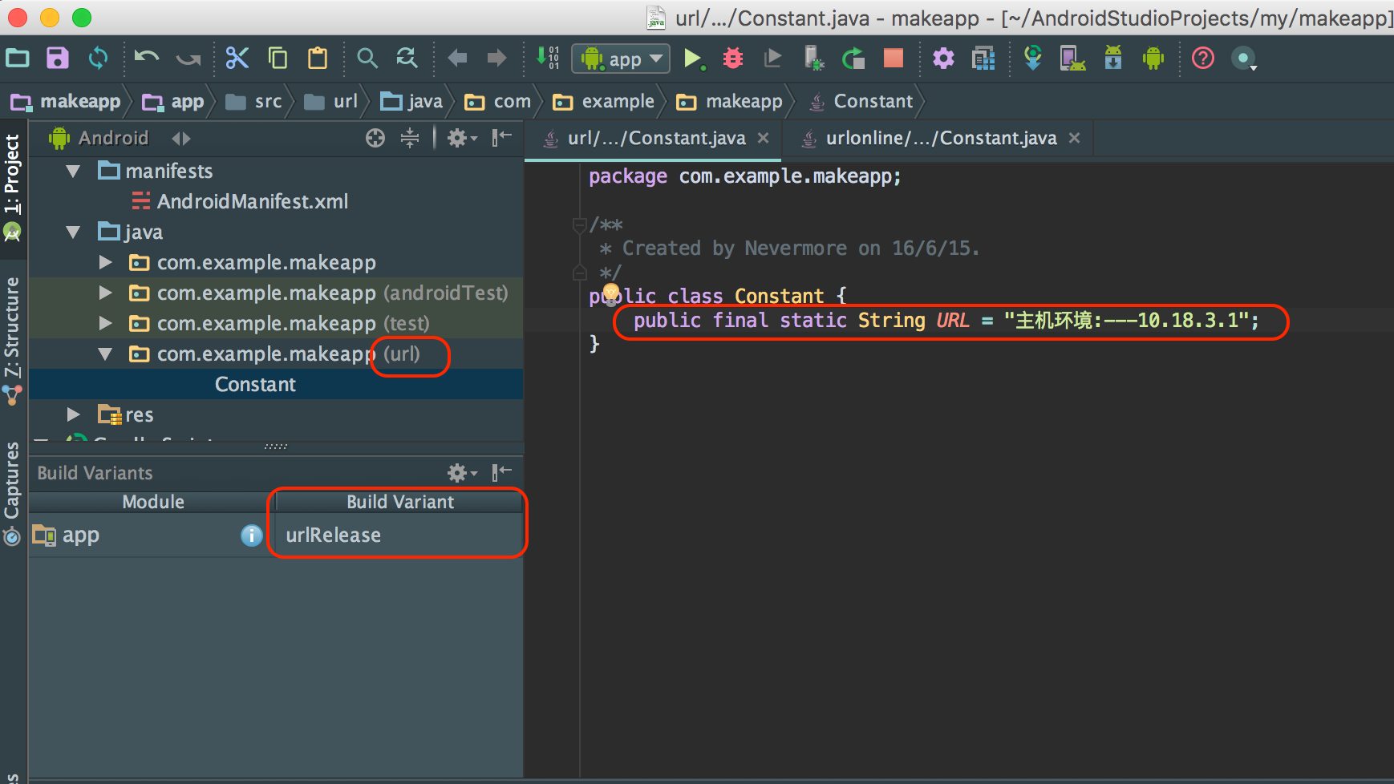Open the Build Variants gear dropdown

462,472
